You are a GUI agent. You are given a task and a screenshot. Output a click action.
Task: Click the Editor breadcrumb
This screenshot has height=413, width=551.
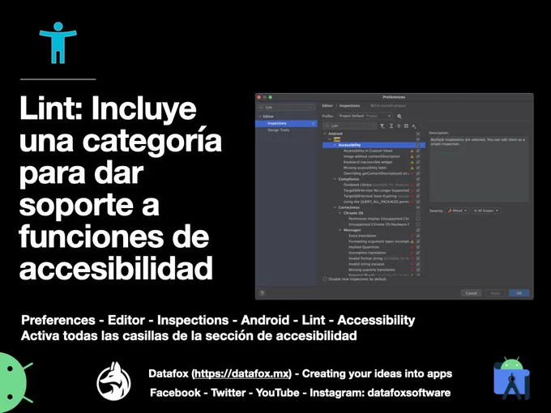(x=327, y=106)
